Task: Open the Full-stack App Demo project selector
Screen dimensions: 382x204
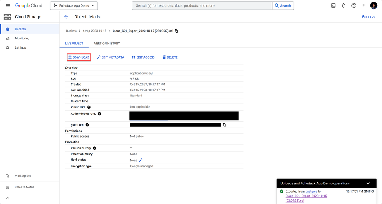Action: pyautogui.click(x=74, y=5)
